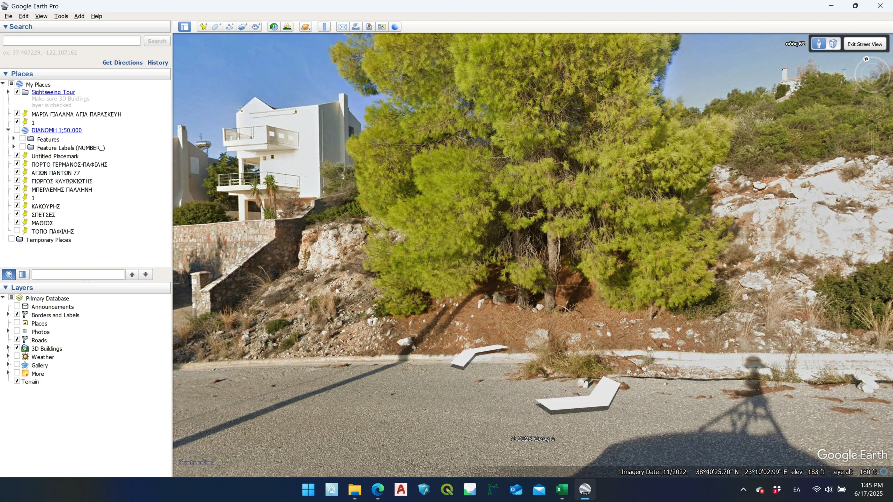Click the Add Path tool icon

[230, 27]
